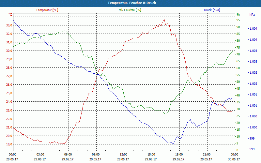Click the '30.05.17' date label
This screenshot has height=163, width=261.
(x=234, y=159)
